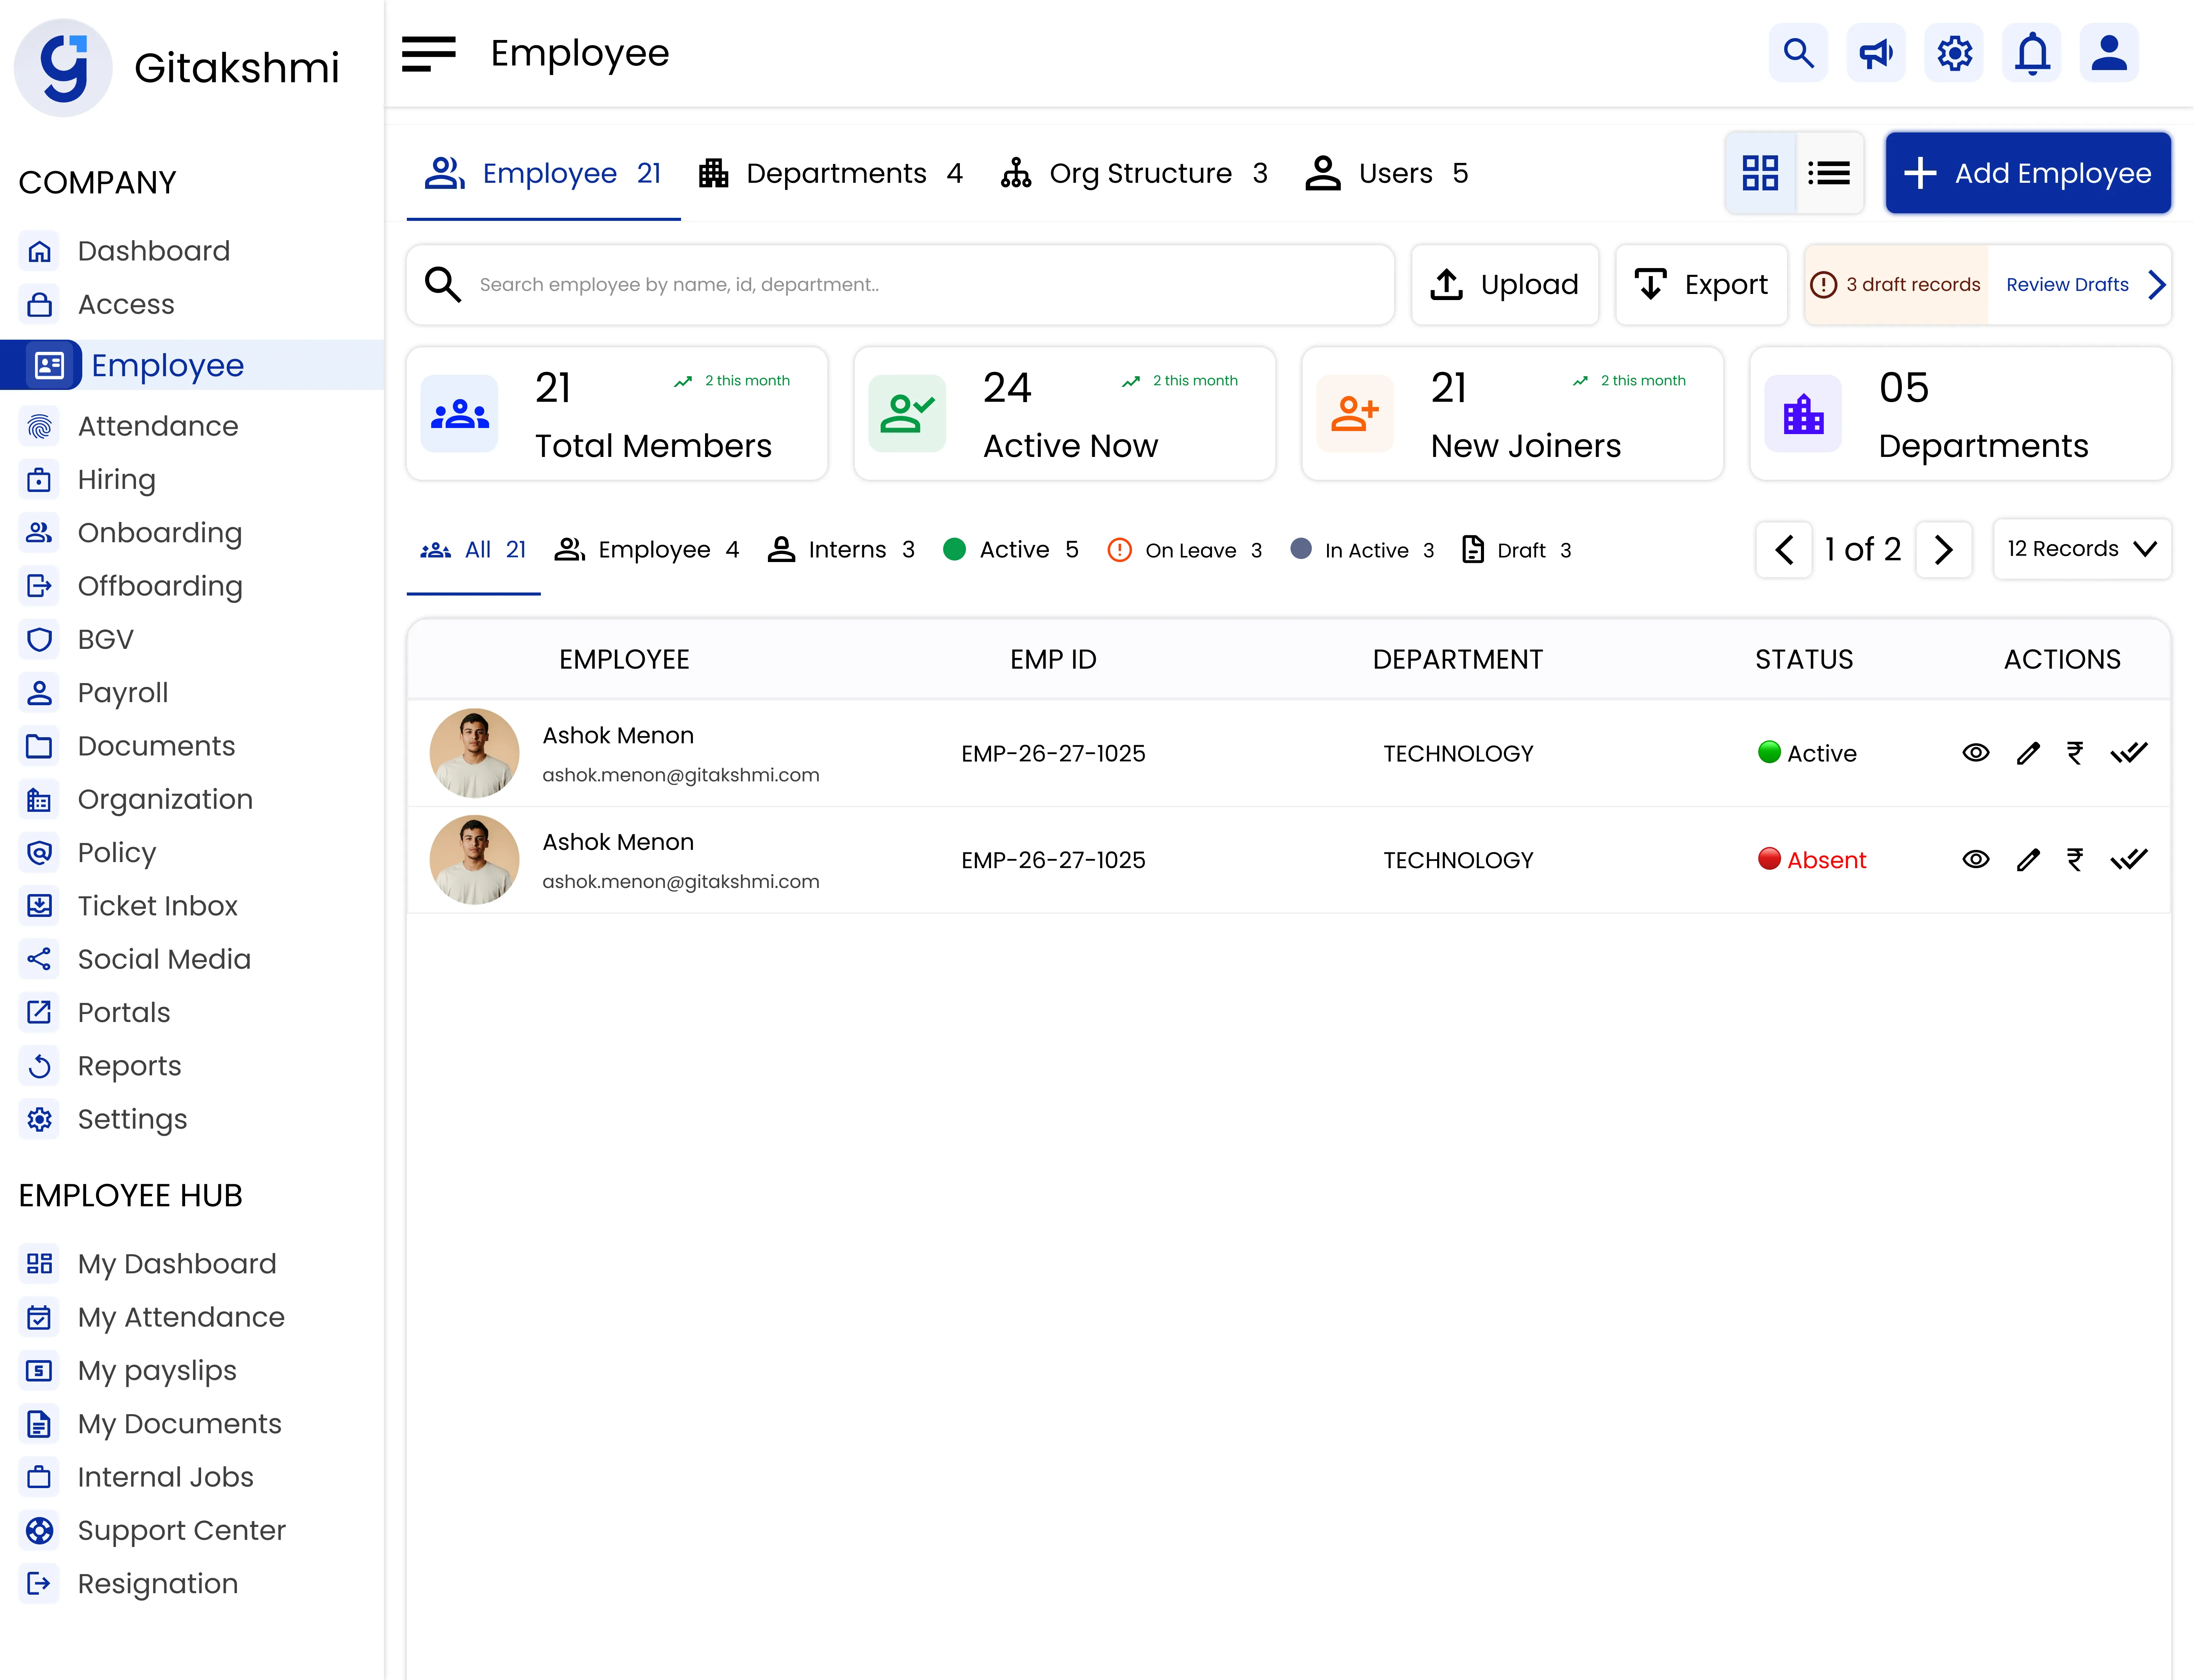Click the DEPARTMENT column header

pos(1458,660)
